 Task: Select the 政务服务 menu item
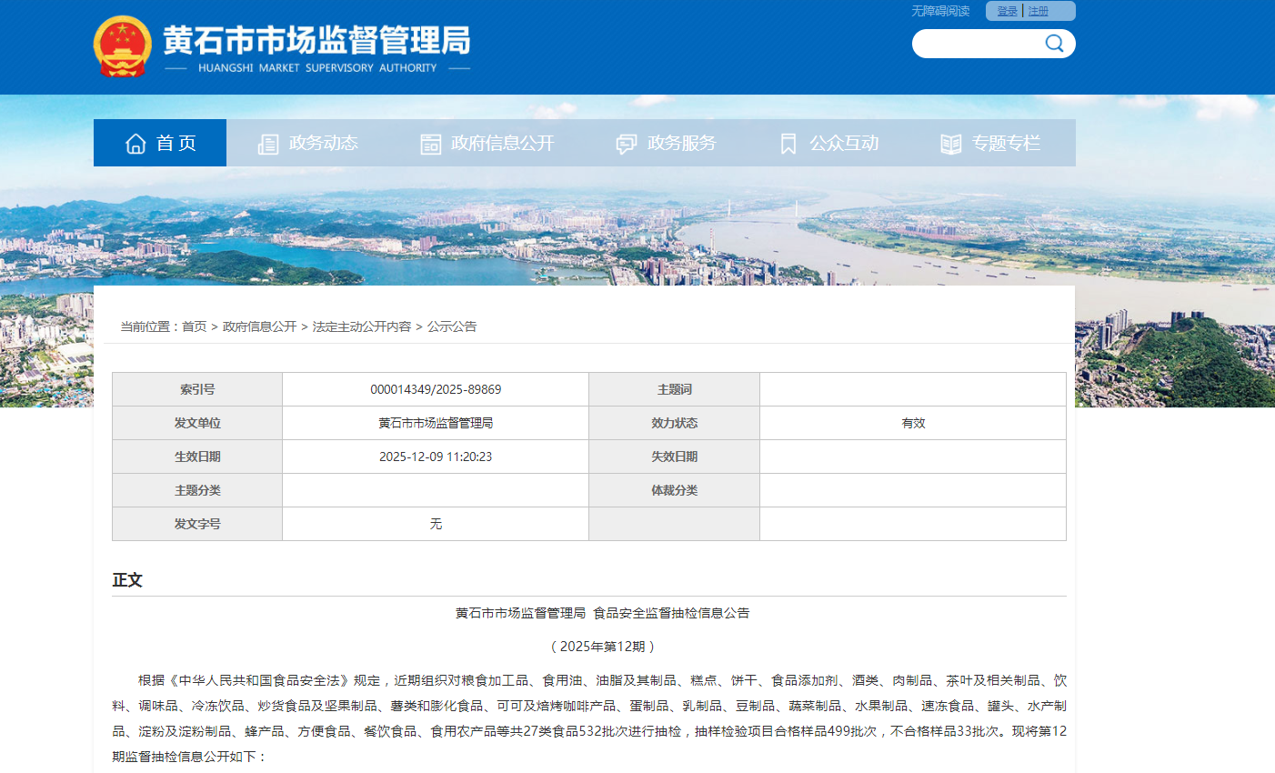681,144
